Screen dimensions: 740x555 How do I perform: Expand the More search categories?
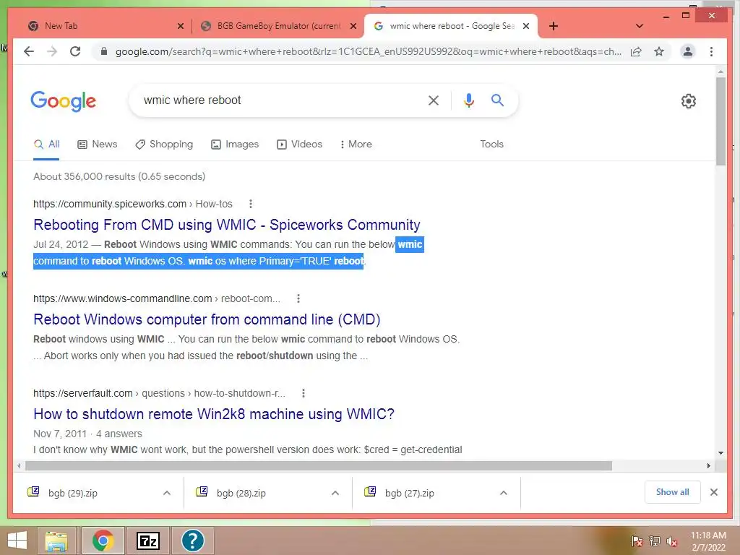[x=356, y=145]
